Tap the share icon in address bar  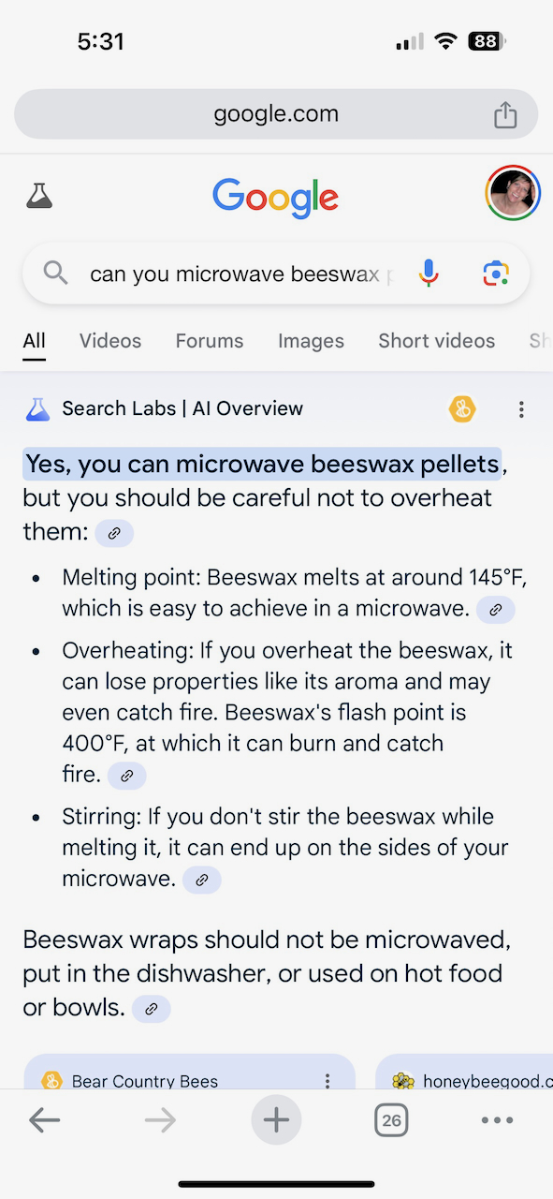click(505, 114)
